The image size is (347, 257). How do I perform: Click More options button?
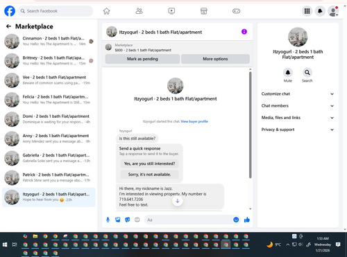[215, 59]
